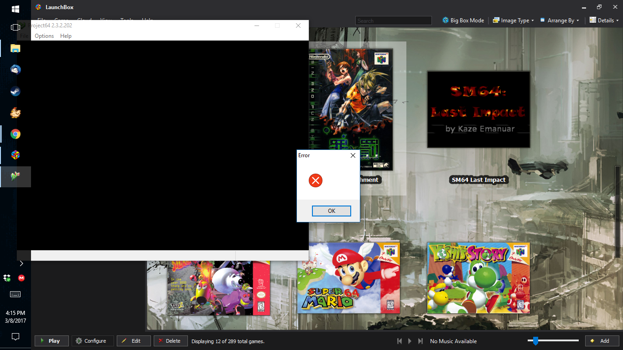Switch to Big Box Mode

pos(463,21)
